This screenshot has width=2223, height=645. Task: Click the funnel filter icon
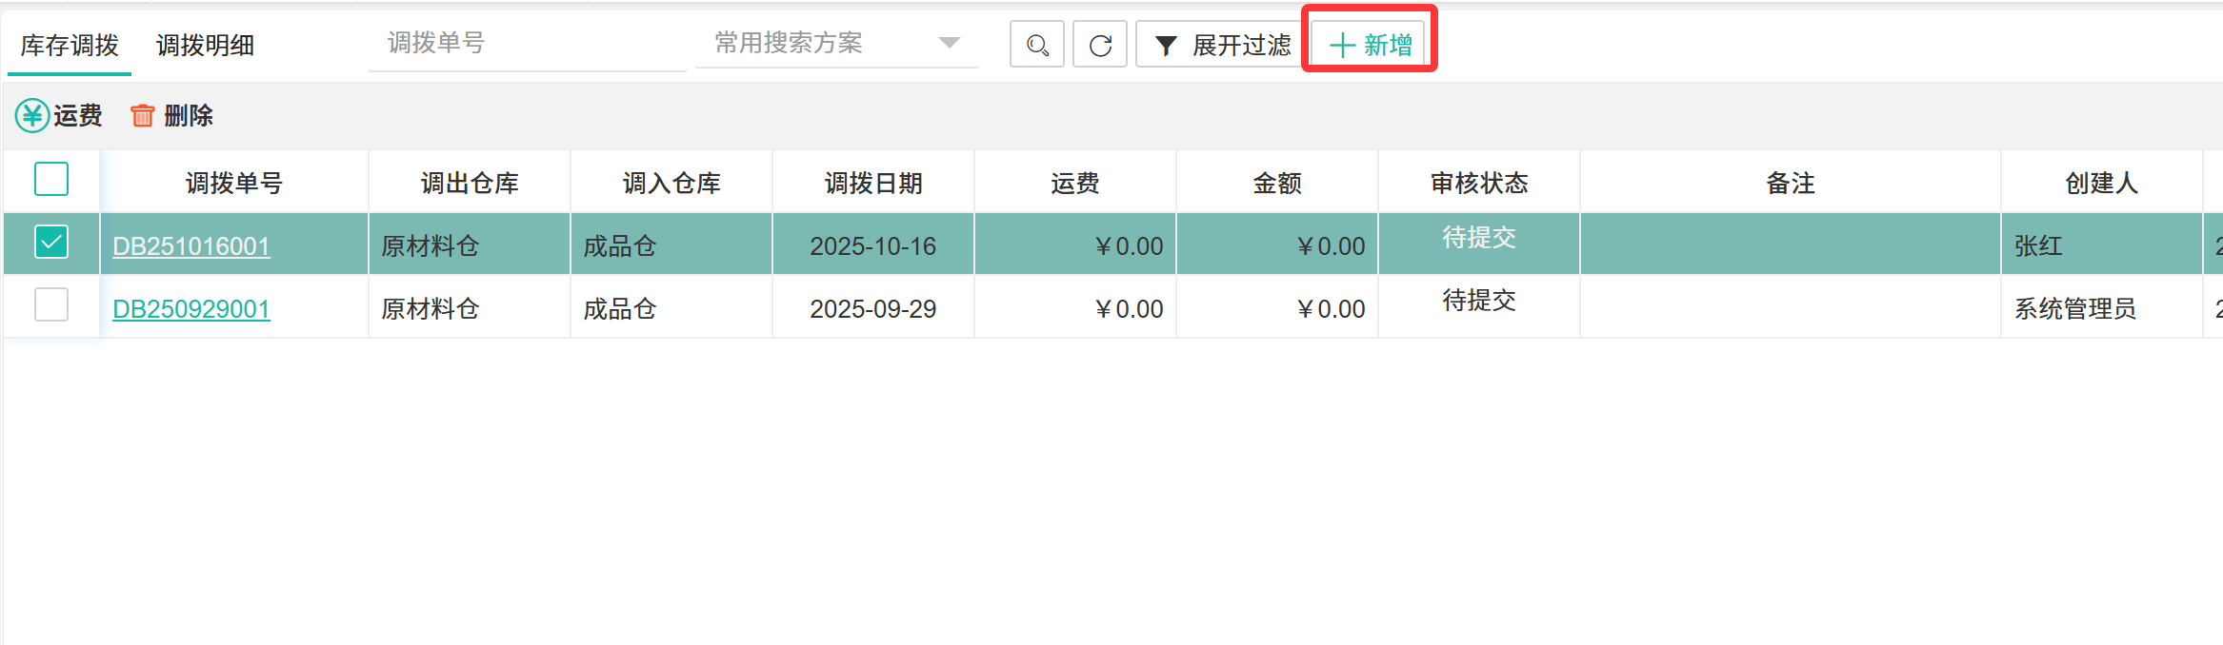click(x=1166, y=46)
